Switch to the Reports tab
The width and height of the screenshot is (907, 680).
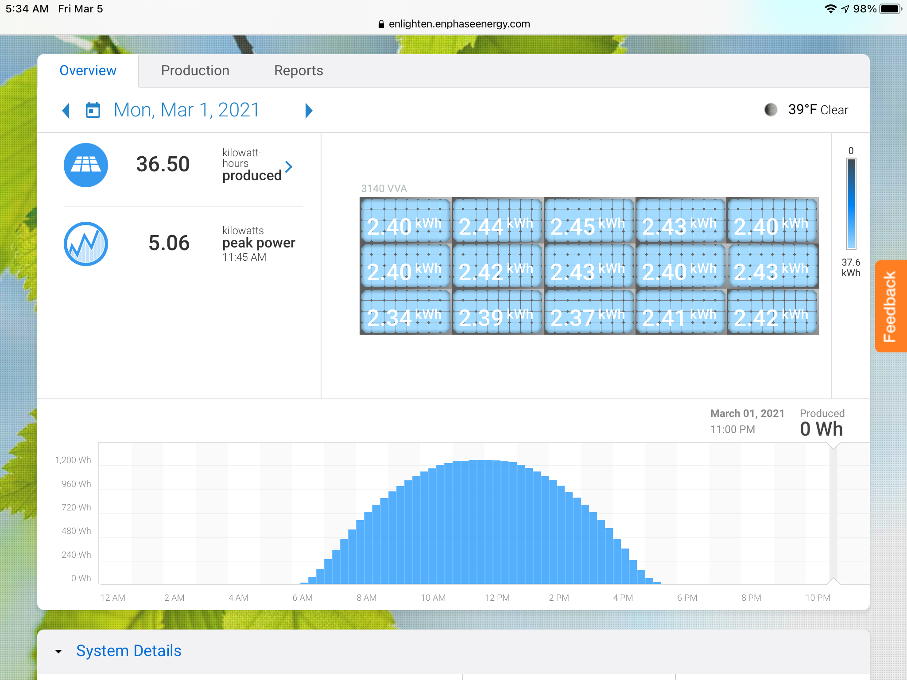[x=298, y=71]
